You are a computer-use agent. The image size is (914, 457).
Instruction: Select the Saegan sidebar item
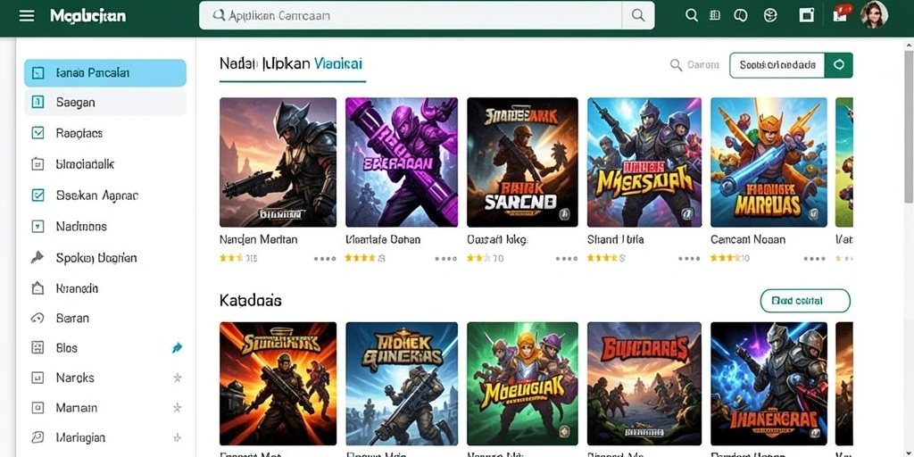pos(105,103)
